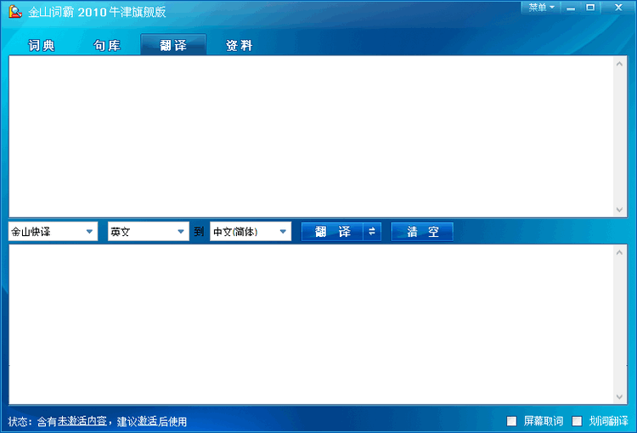637x433 pixels.
Task: Click the result box scroll down arrow
Action: click(x=619, y=396)
